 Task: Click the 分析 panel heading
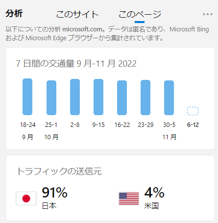click(x=14, y=13)
